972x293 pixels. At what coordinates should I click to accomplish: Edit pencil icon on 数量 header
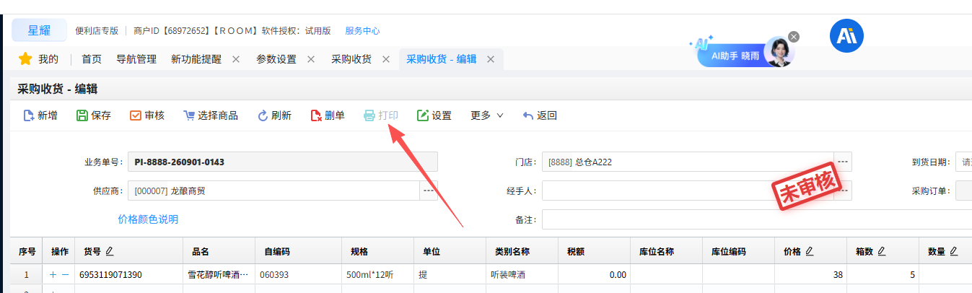tap(953, 251)
